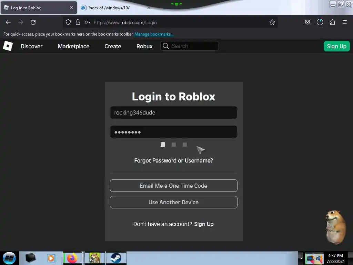Launch the media player taskbar icon
Screen dimensions: 353x265
coord(51,258)
